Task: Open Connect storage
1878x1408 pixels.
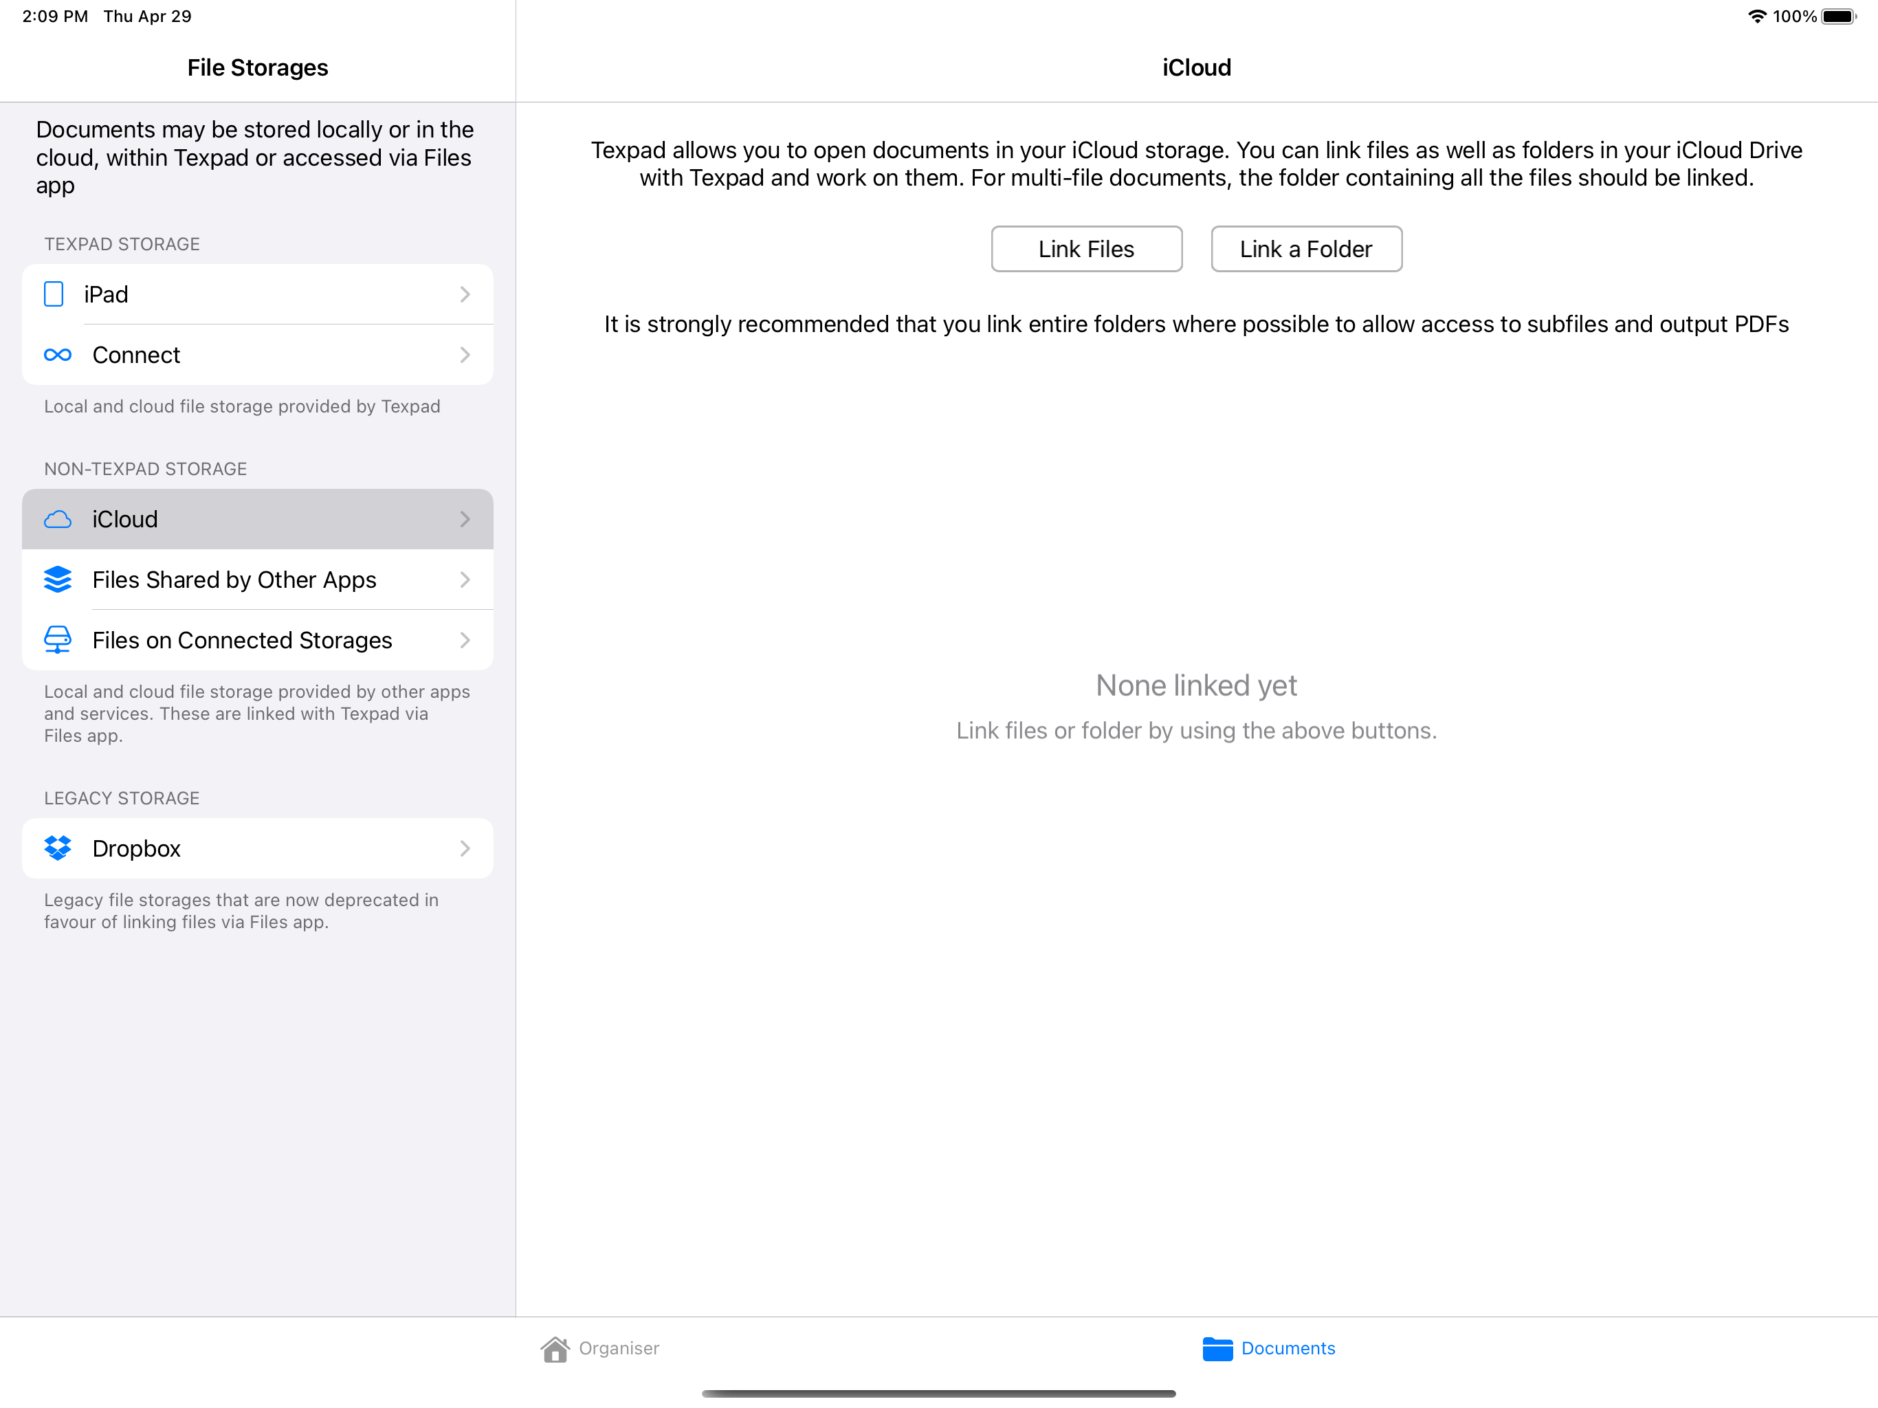Action: (257, 355)
